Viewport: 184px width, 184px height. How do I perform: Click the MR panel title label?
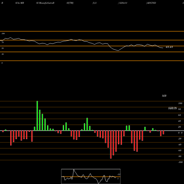(x=164, y=96)
